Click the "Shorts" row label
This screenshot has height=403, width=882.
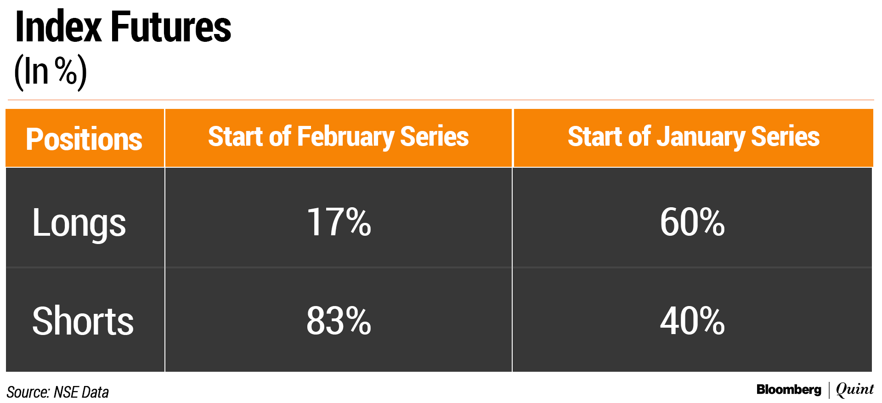point(83,321)
